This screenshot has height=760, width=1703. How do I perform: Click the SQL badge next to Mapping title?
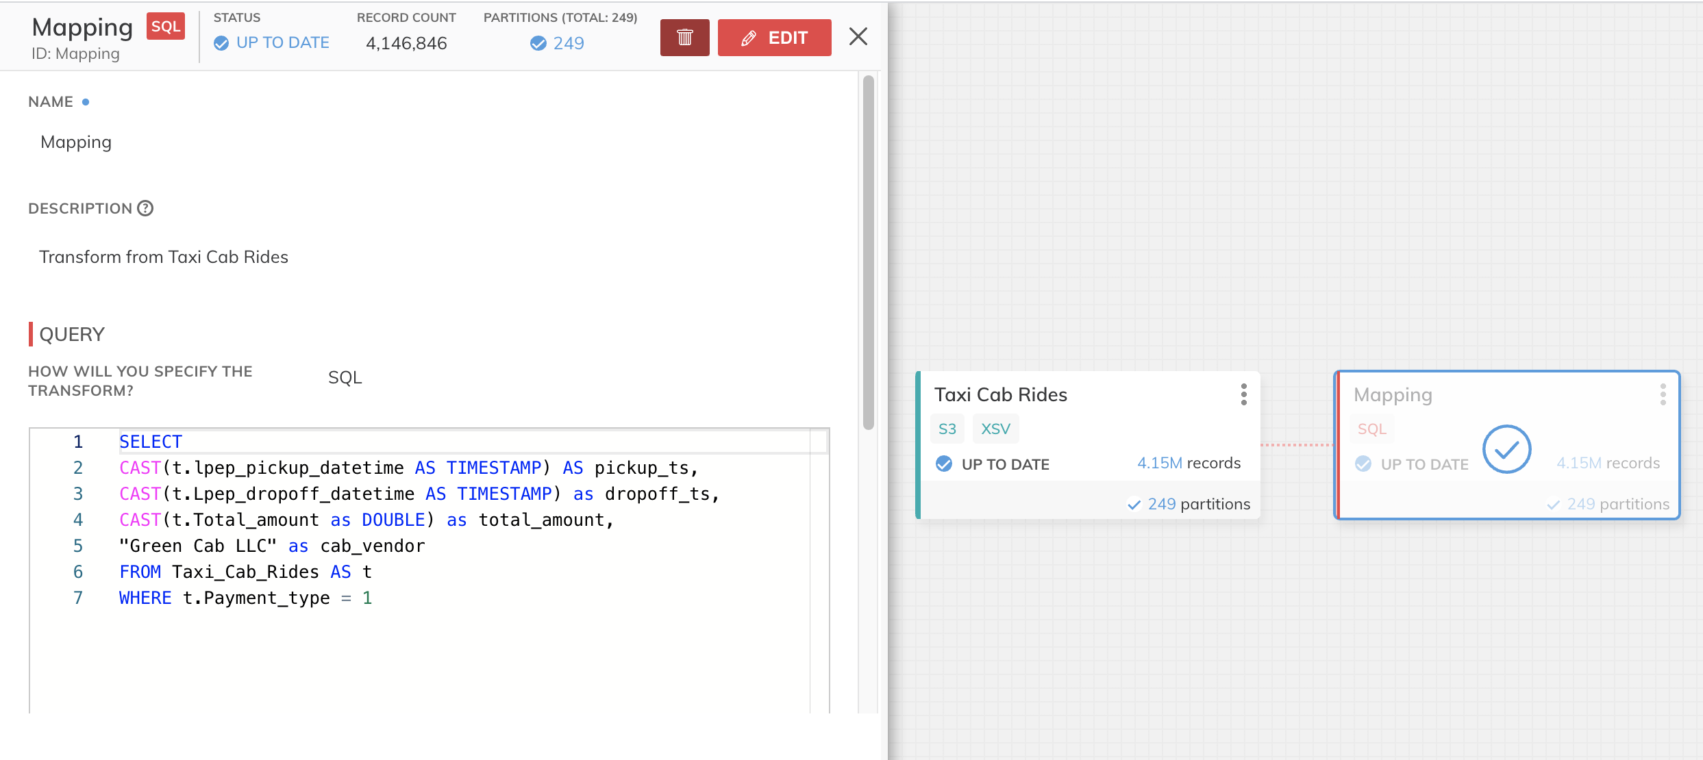(x=166, y=27)
